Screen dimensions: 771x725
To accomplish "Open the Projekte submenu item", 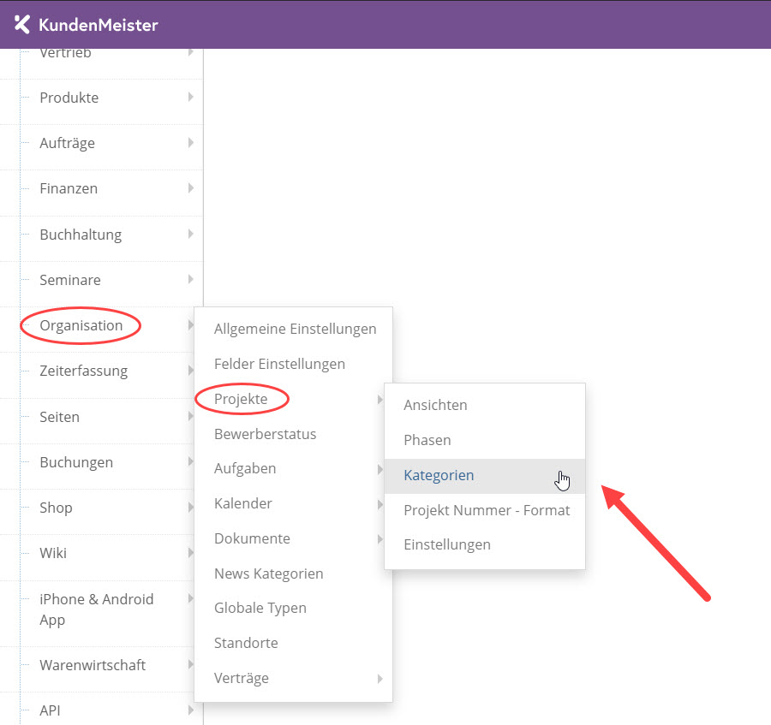I will tap(241, 399).
